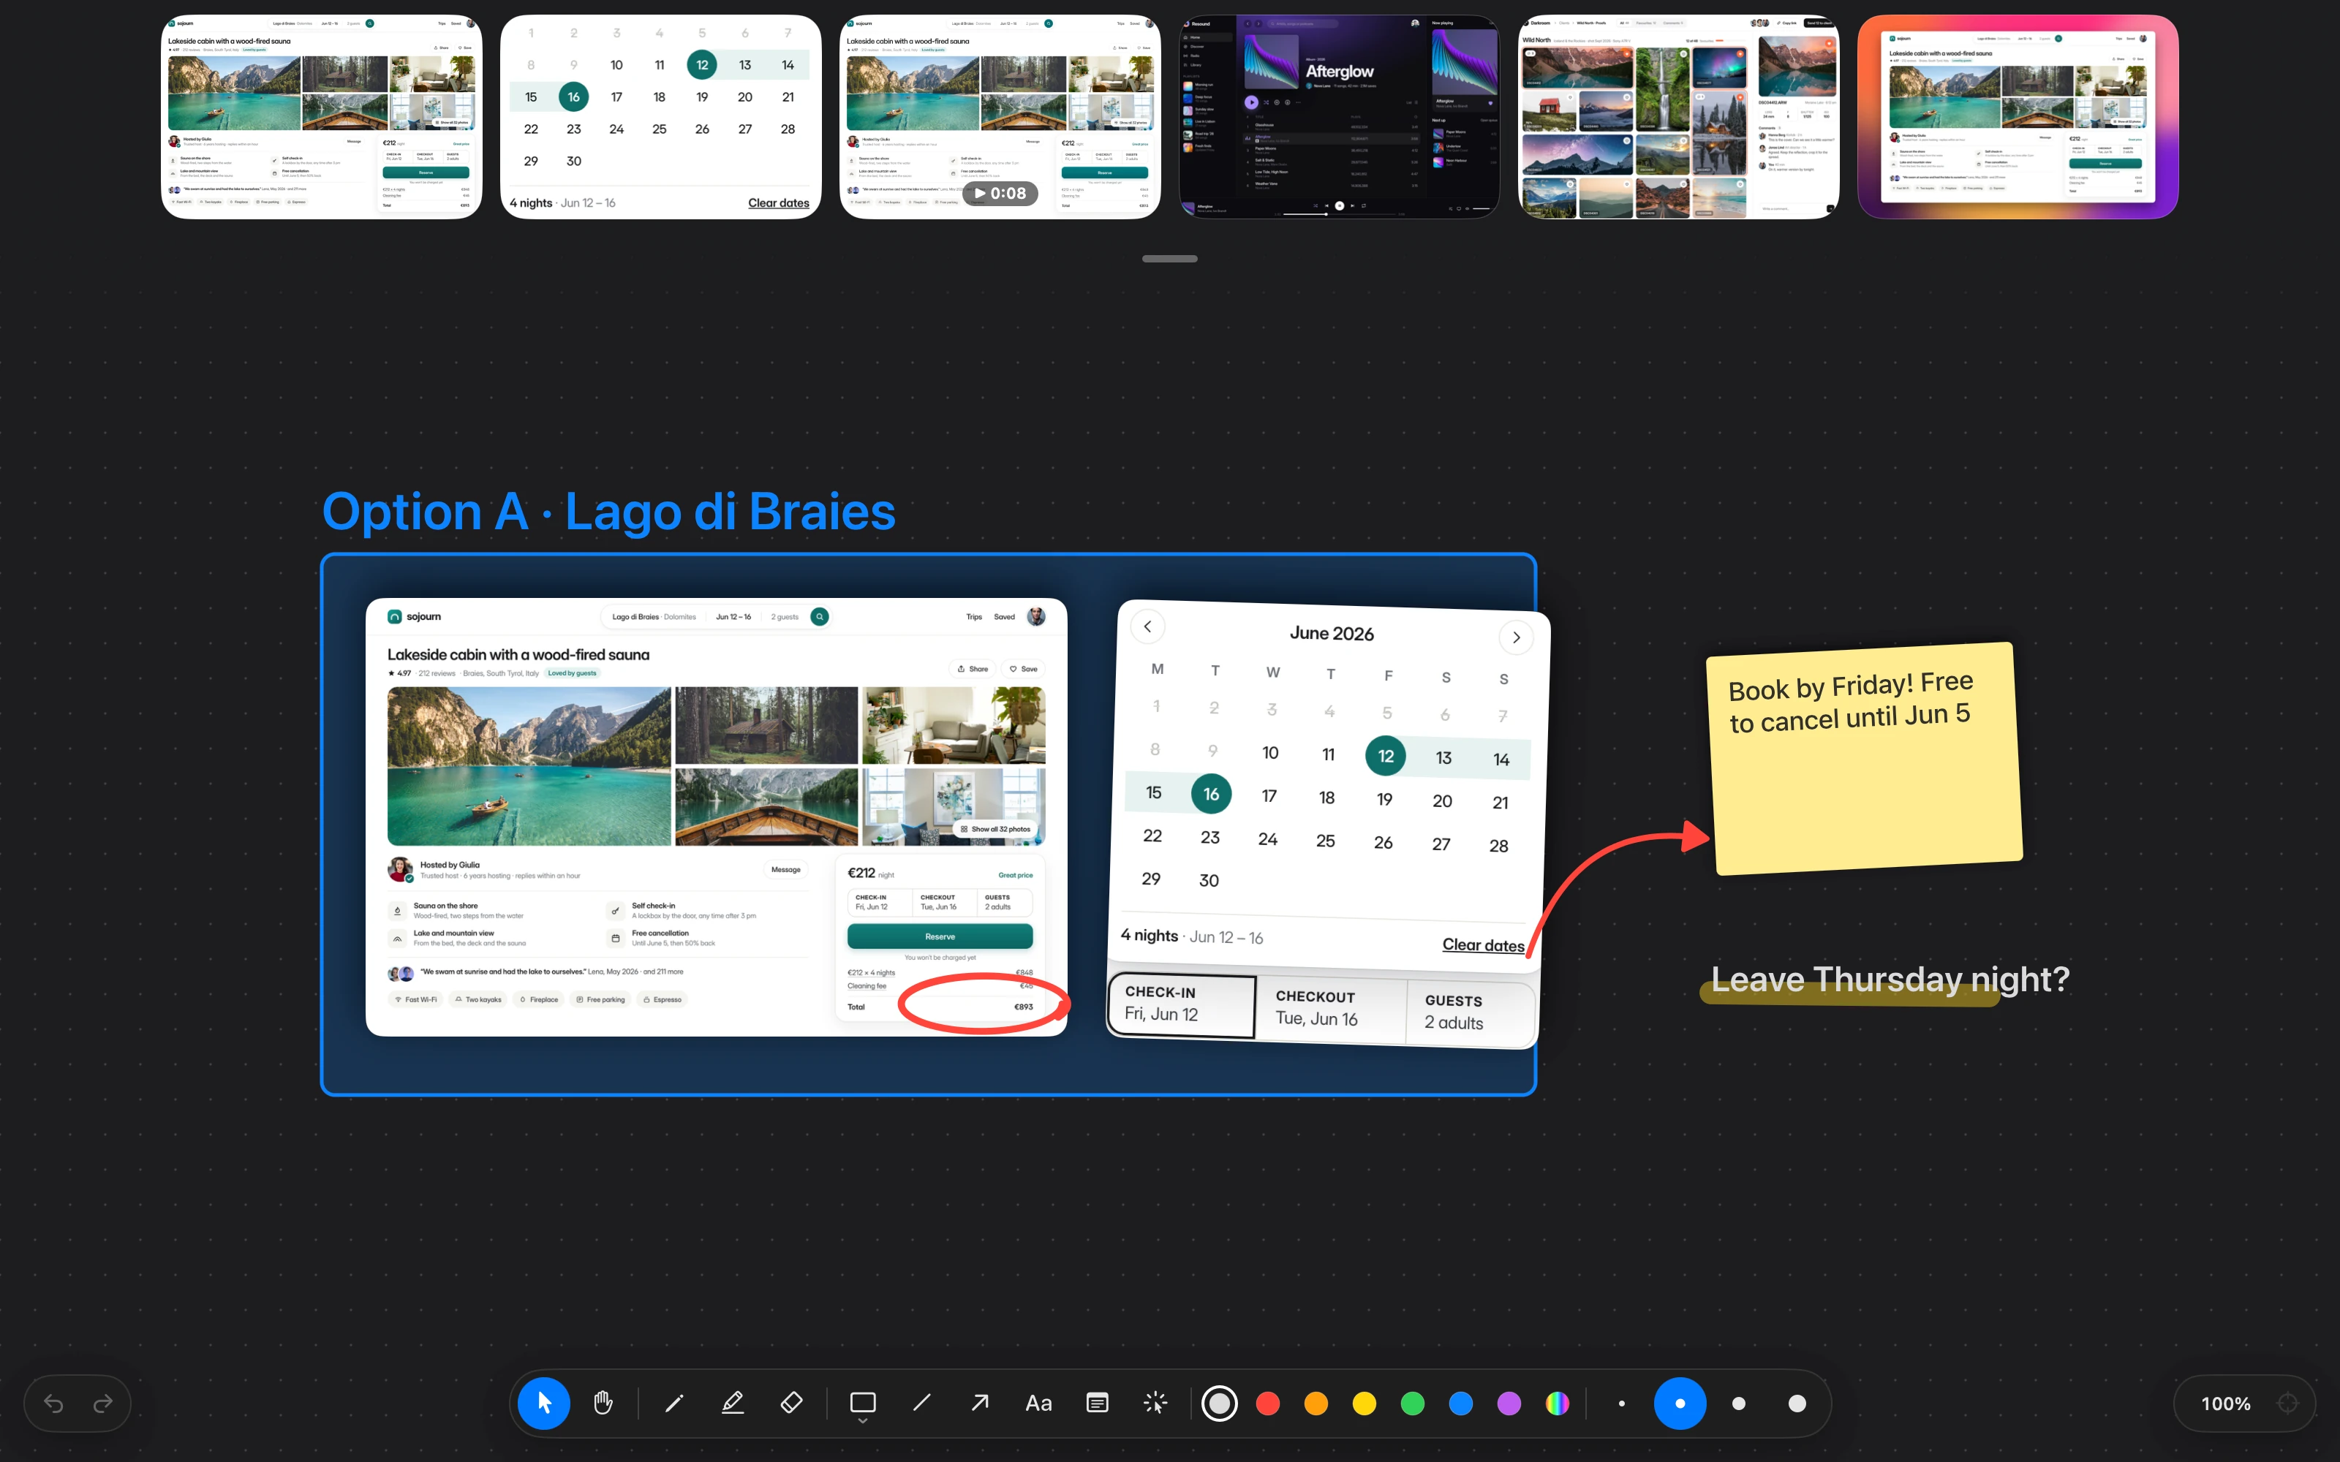Viewport: 2340px width, 1462px height.
Task: Add a sticky note with note tool
Action: [1098, 1403]
